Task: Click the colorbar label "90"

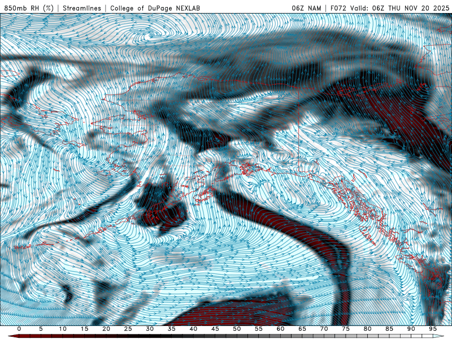Action: click(x=411, y=329)
